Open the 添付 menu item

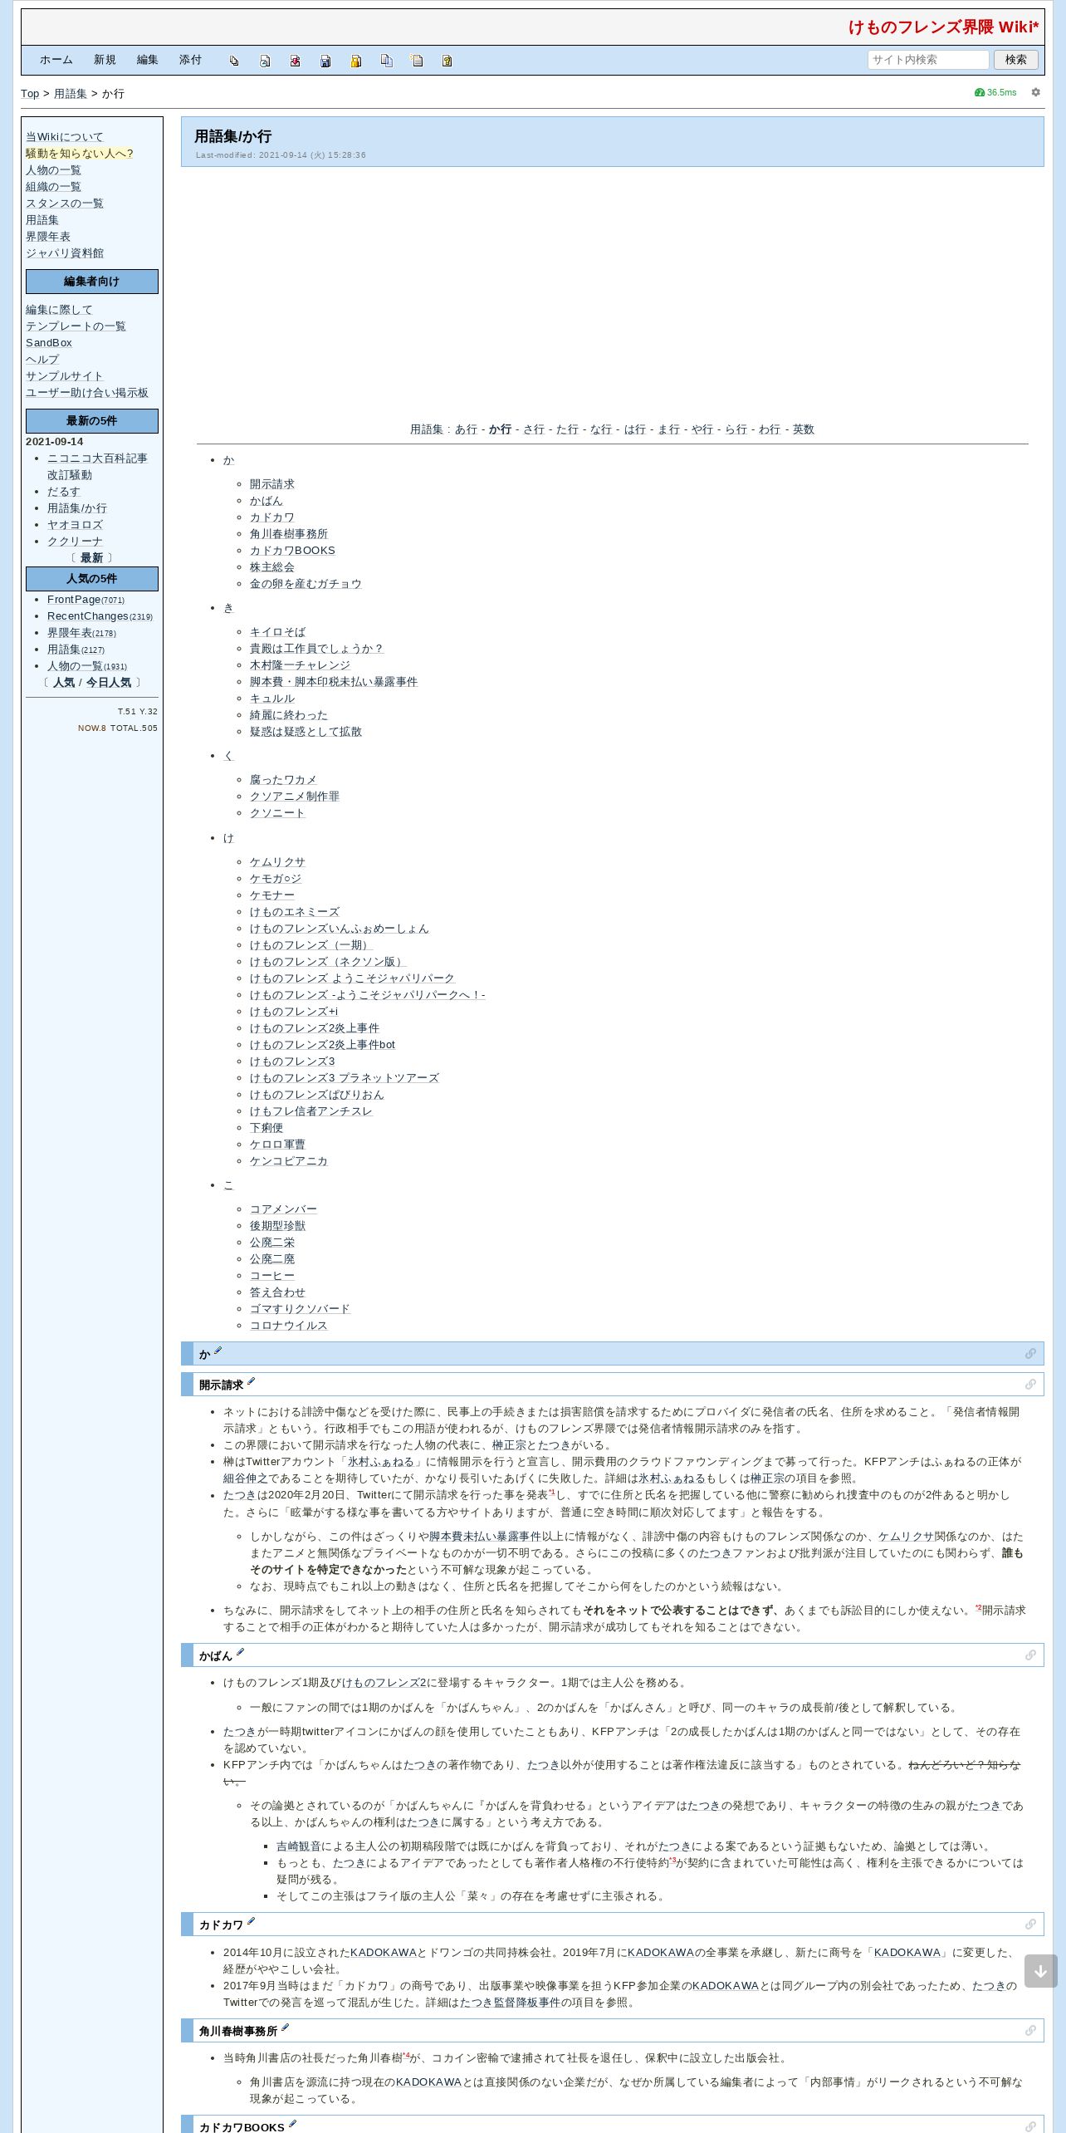coord(191,60)
